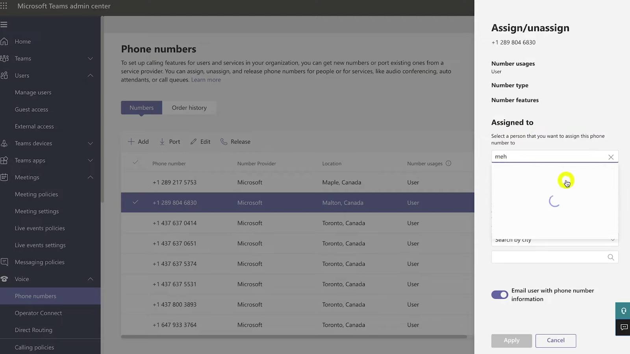This screenshot has height=354, width=630.
Task: Expand the Teams devices chevron
Action: pos(90,144)
